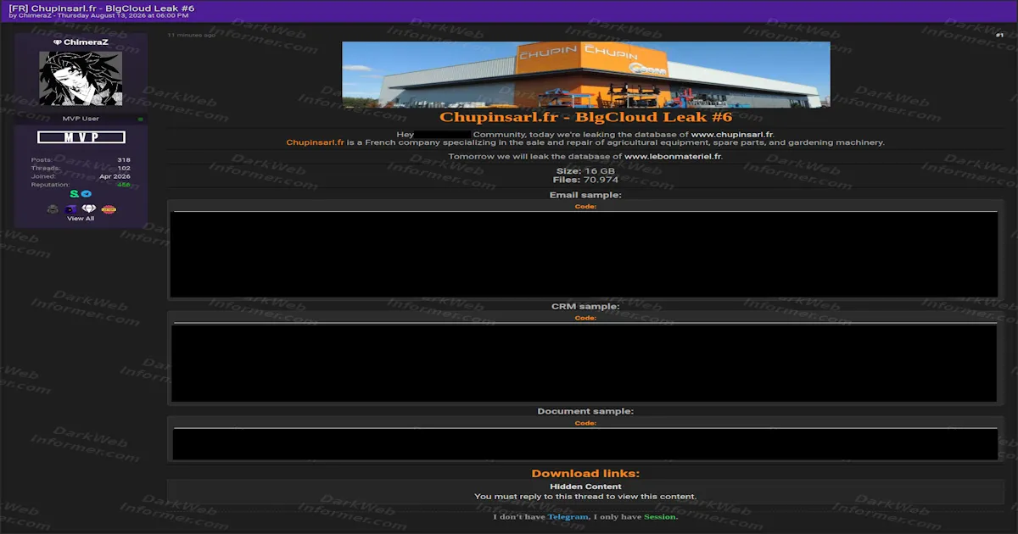This screenshot has width=1018, height=534.
Task: Open ChimeraZ username profile link
Action: (x=86, y=42)
